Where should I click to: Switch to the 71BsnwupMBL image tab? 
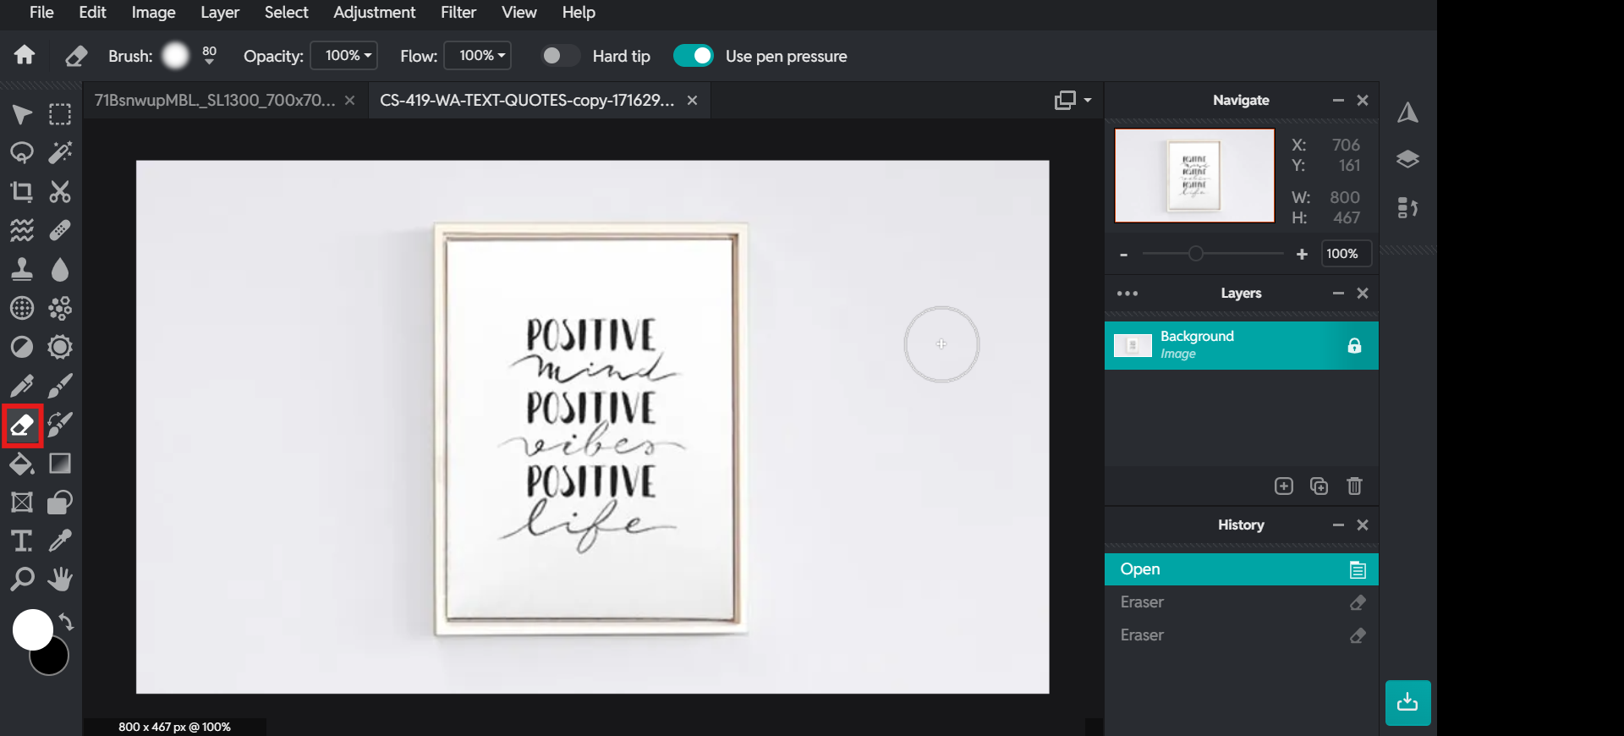(x=215, y=101)
